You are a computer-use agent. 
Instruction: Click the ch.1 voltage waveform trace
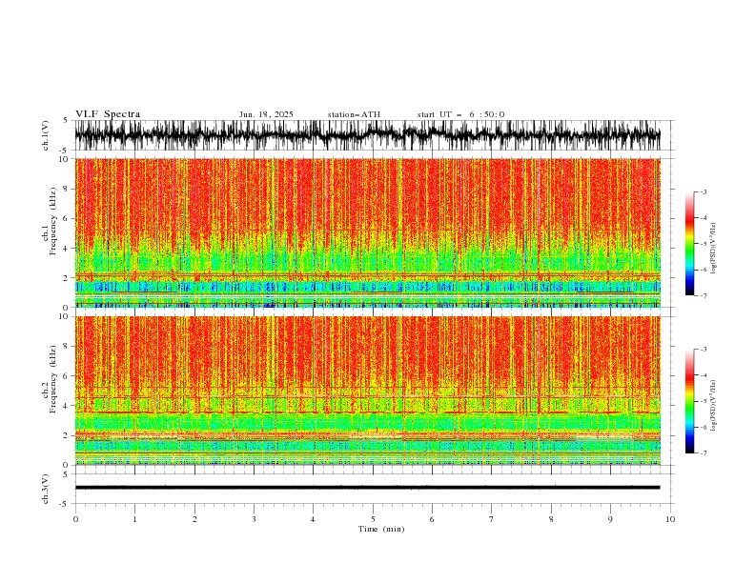tap(367, 135)
